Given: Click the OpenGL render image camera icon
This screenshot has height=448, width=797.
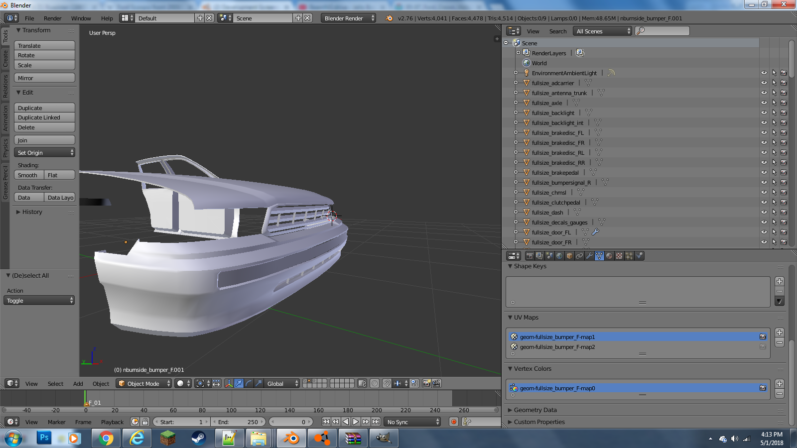Looking at the screenshot, I should [x=426, y=383].
